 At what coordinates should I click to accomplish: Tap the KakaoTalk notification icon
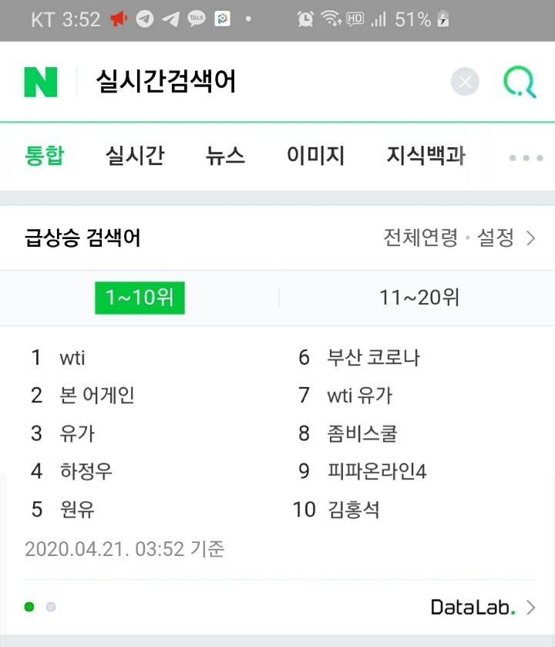coord(197,19)
